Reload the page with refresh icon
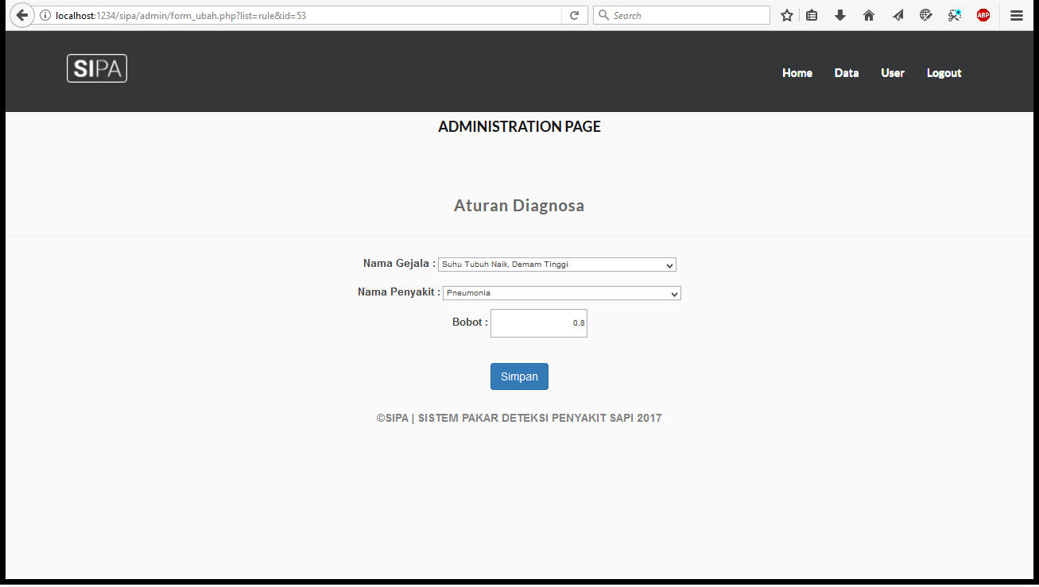This screenshot has height=587, width=1039. tap(574, 15)
